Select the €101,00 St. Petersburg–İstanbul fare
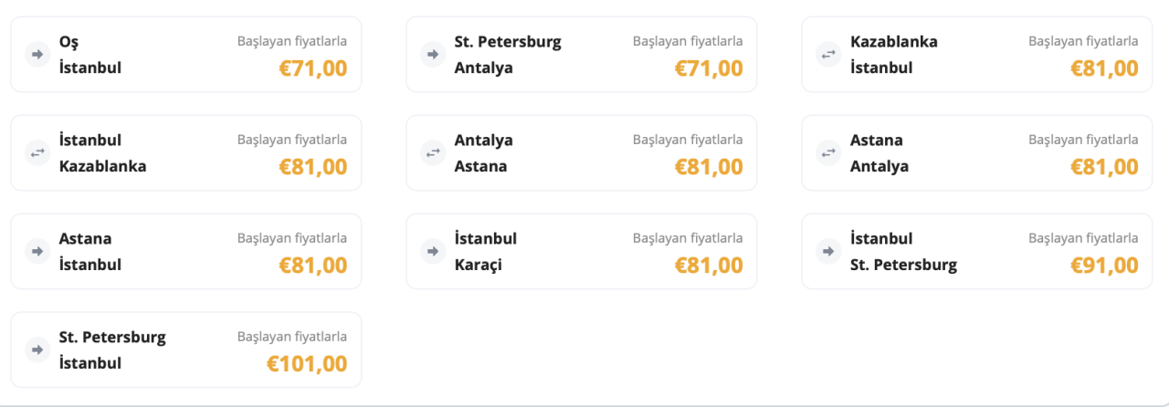The height and width of the screenshot is (407, 1169). pos(307,364)
